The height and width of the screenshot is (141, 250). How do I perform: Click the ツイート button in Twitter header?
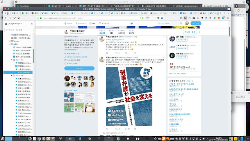[x=196, y=23]
